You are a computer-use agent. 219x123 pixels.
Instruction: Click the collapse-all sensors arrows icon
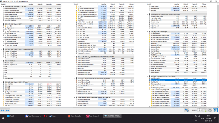[x=7, y=110]
